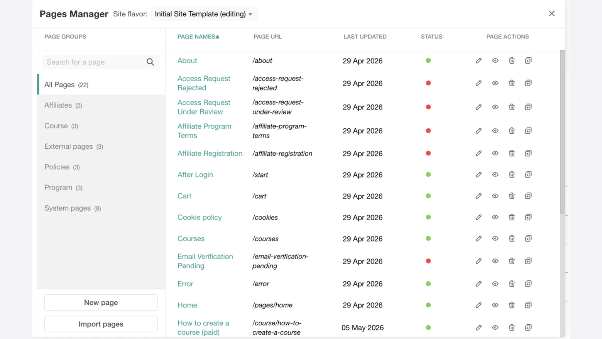Close the Pages Manager dialog
This screenshot has height=339, width=602.
click(552, 13)
